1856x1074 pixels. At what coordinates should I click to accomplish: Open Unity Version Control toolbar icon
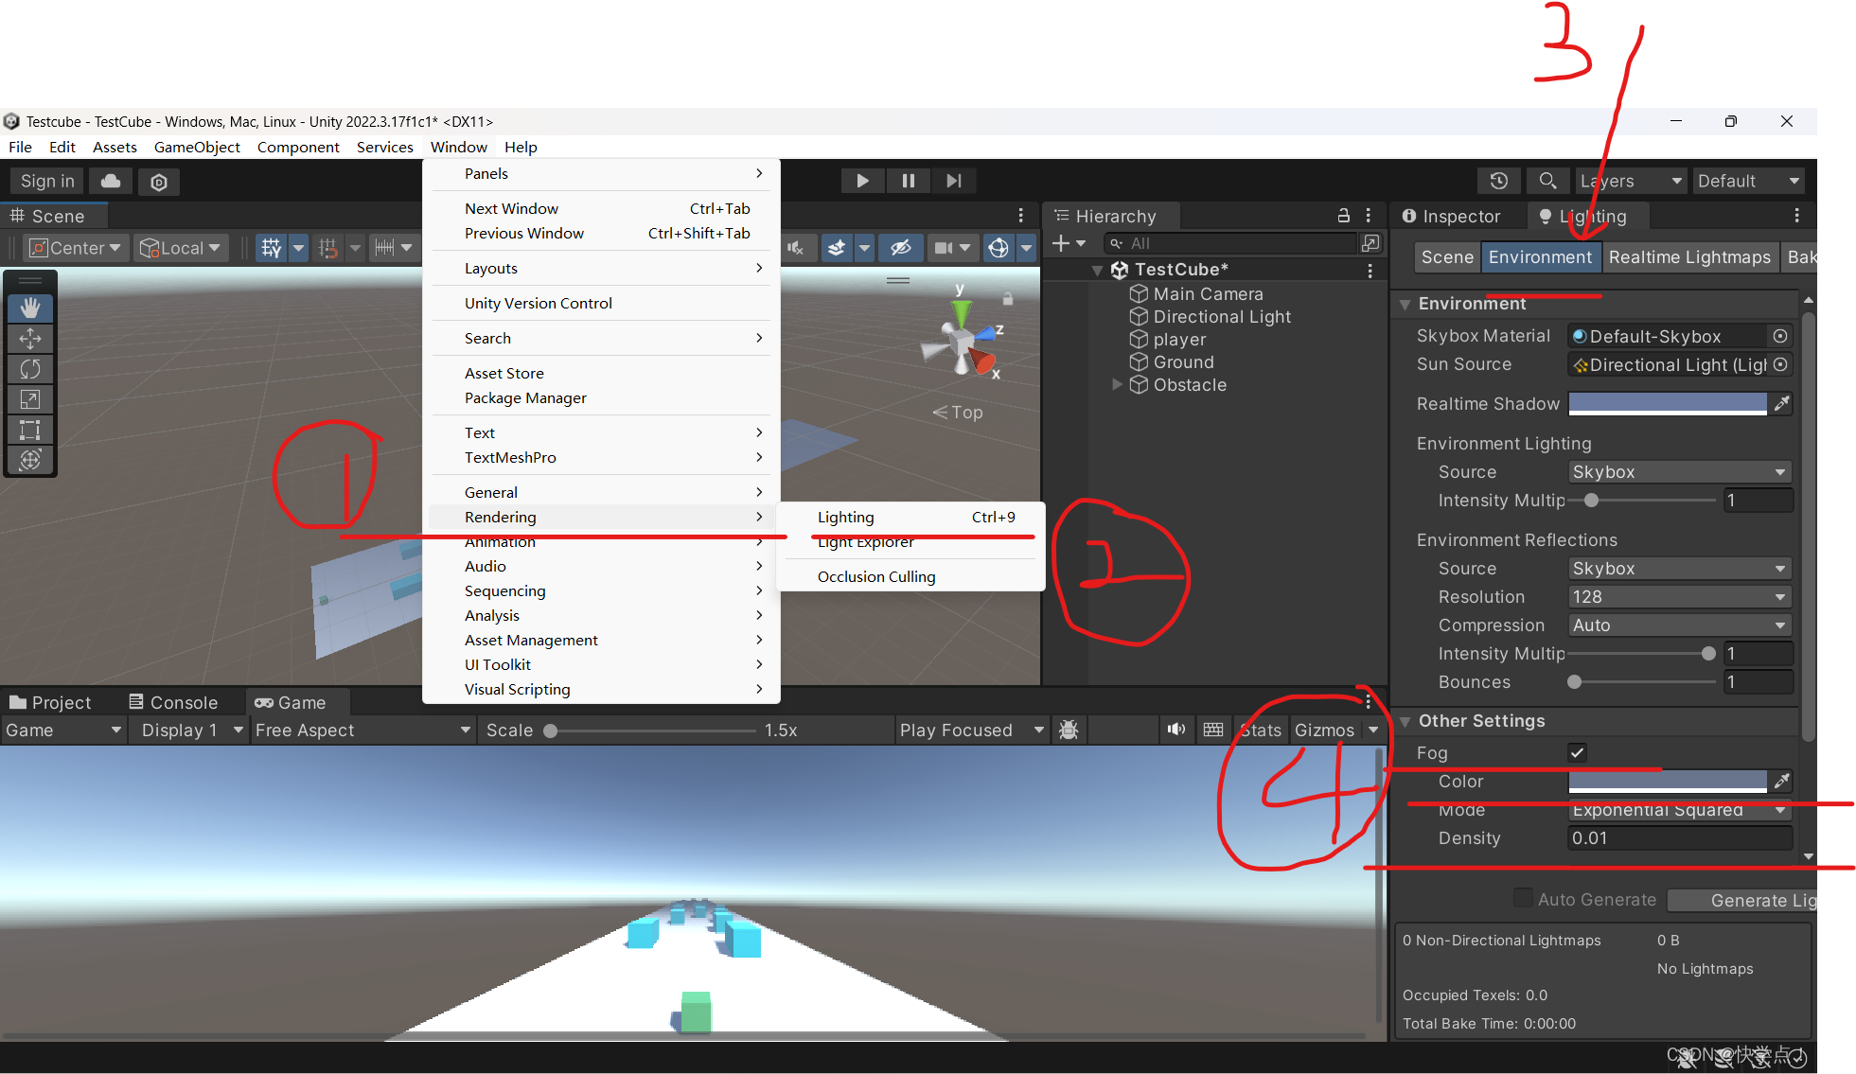pyautogui.click(x=159, y=182)
